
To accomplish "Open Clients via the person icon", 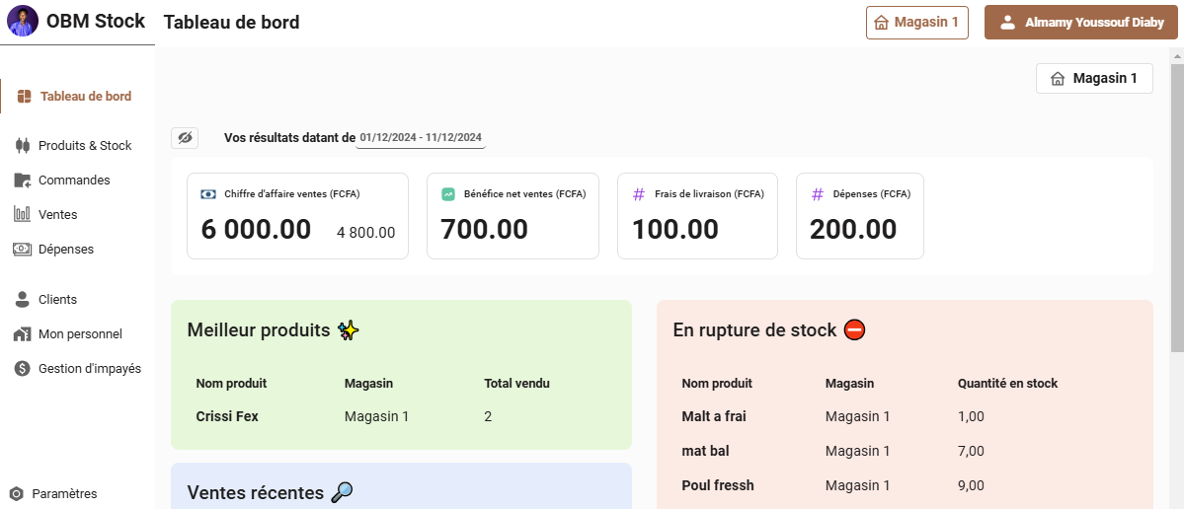I will (22, 299).
